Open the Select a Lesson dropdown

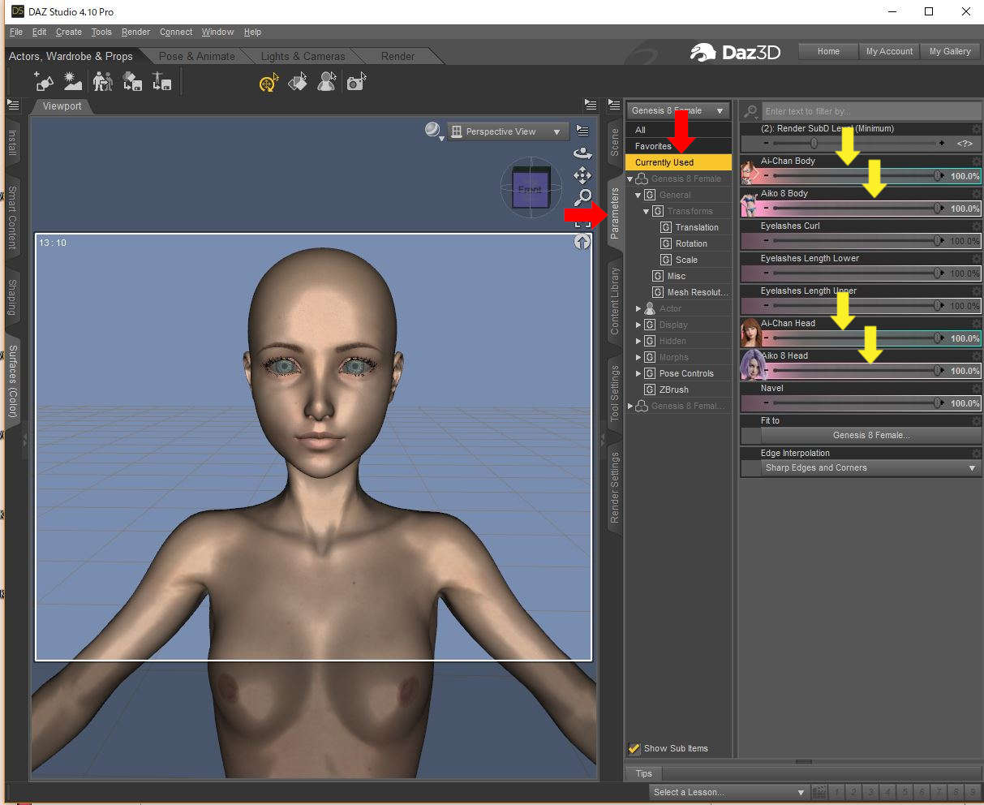coord(728,792)
